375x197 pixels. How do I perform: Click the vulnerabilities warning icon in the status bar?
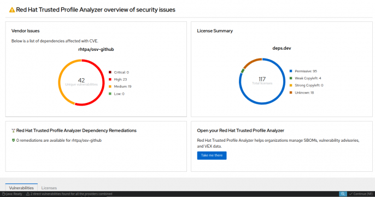[28, 194]
